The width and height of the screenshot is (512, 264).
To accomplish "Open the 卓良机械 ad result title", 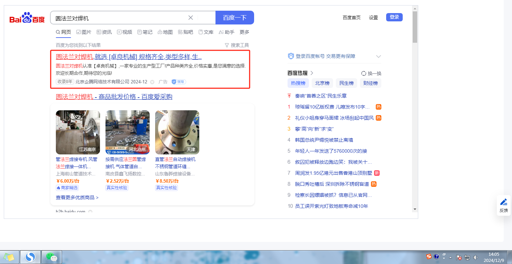I will pyautogui.click(x=129, y=57).
